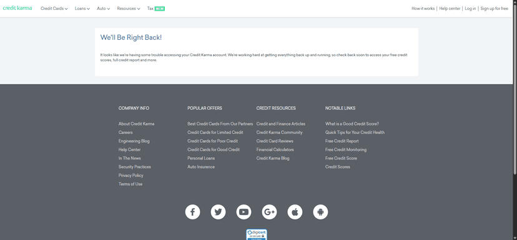Open Credit and Finance Articles link
Image resolution: width=517 pixels, height=240 pixels.
click(281, 124)
